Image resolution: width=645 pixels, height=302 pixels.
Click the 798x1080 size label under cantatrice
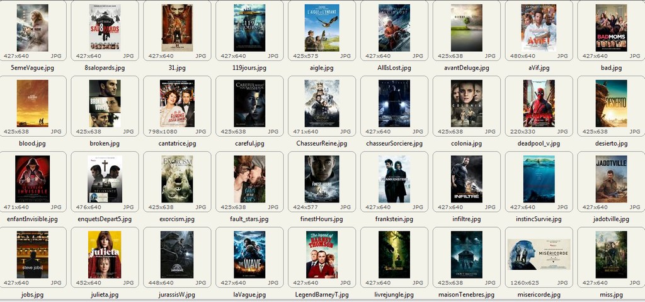click(163, 132)
